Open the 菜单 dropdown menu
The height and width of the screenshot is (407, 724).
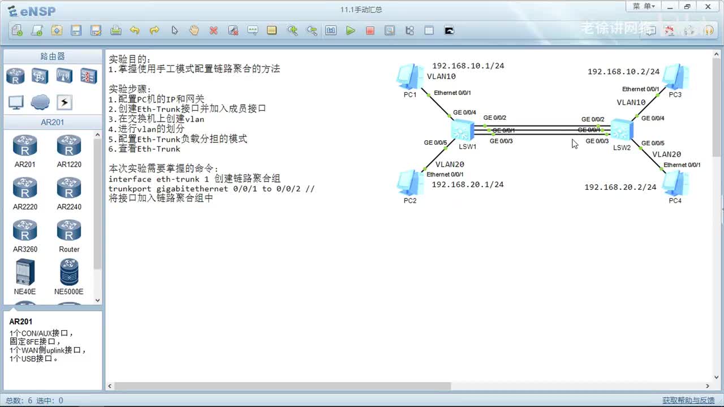(644, 6)
